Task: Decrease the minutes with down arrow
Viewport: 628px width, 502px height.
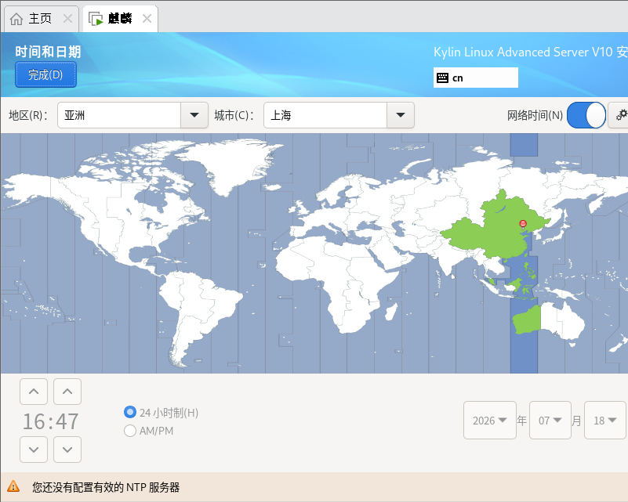Action: 67,450
